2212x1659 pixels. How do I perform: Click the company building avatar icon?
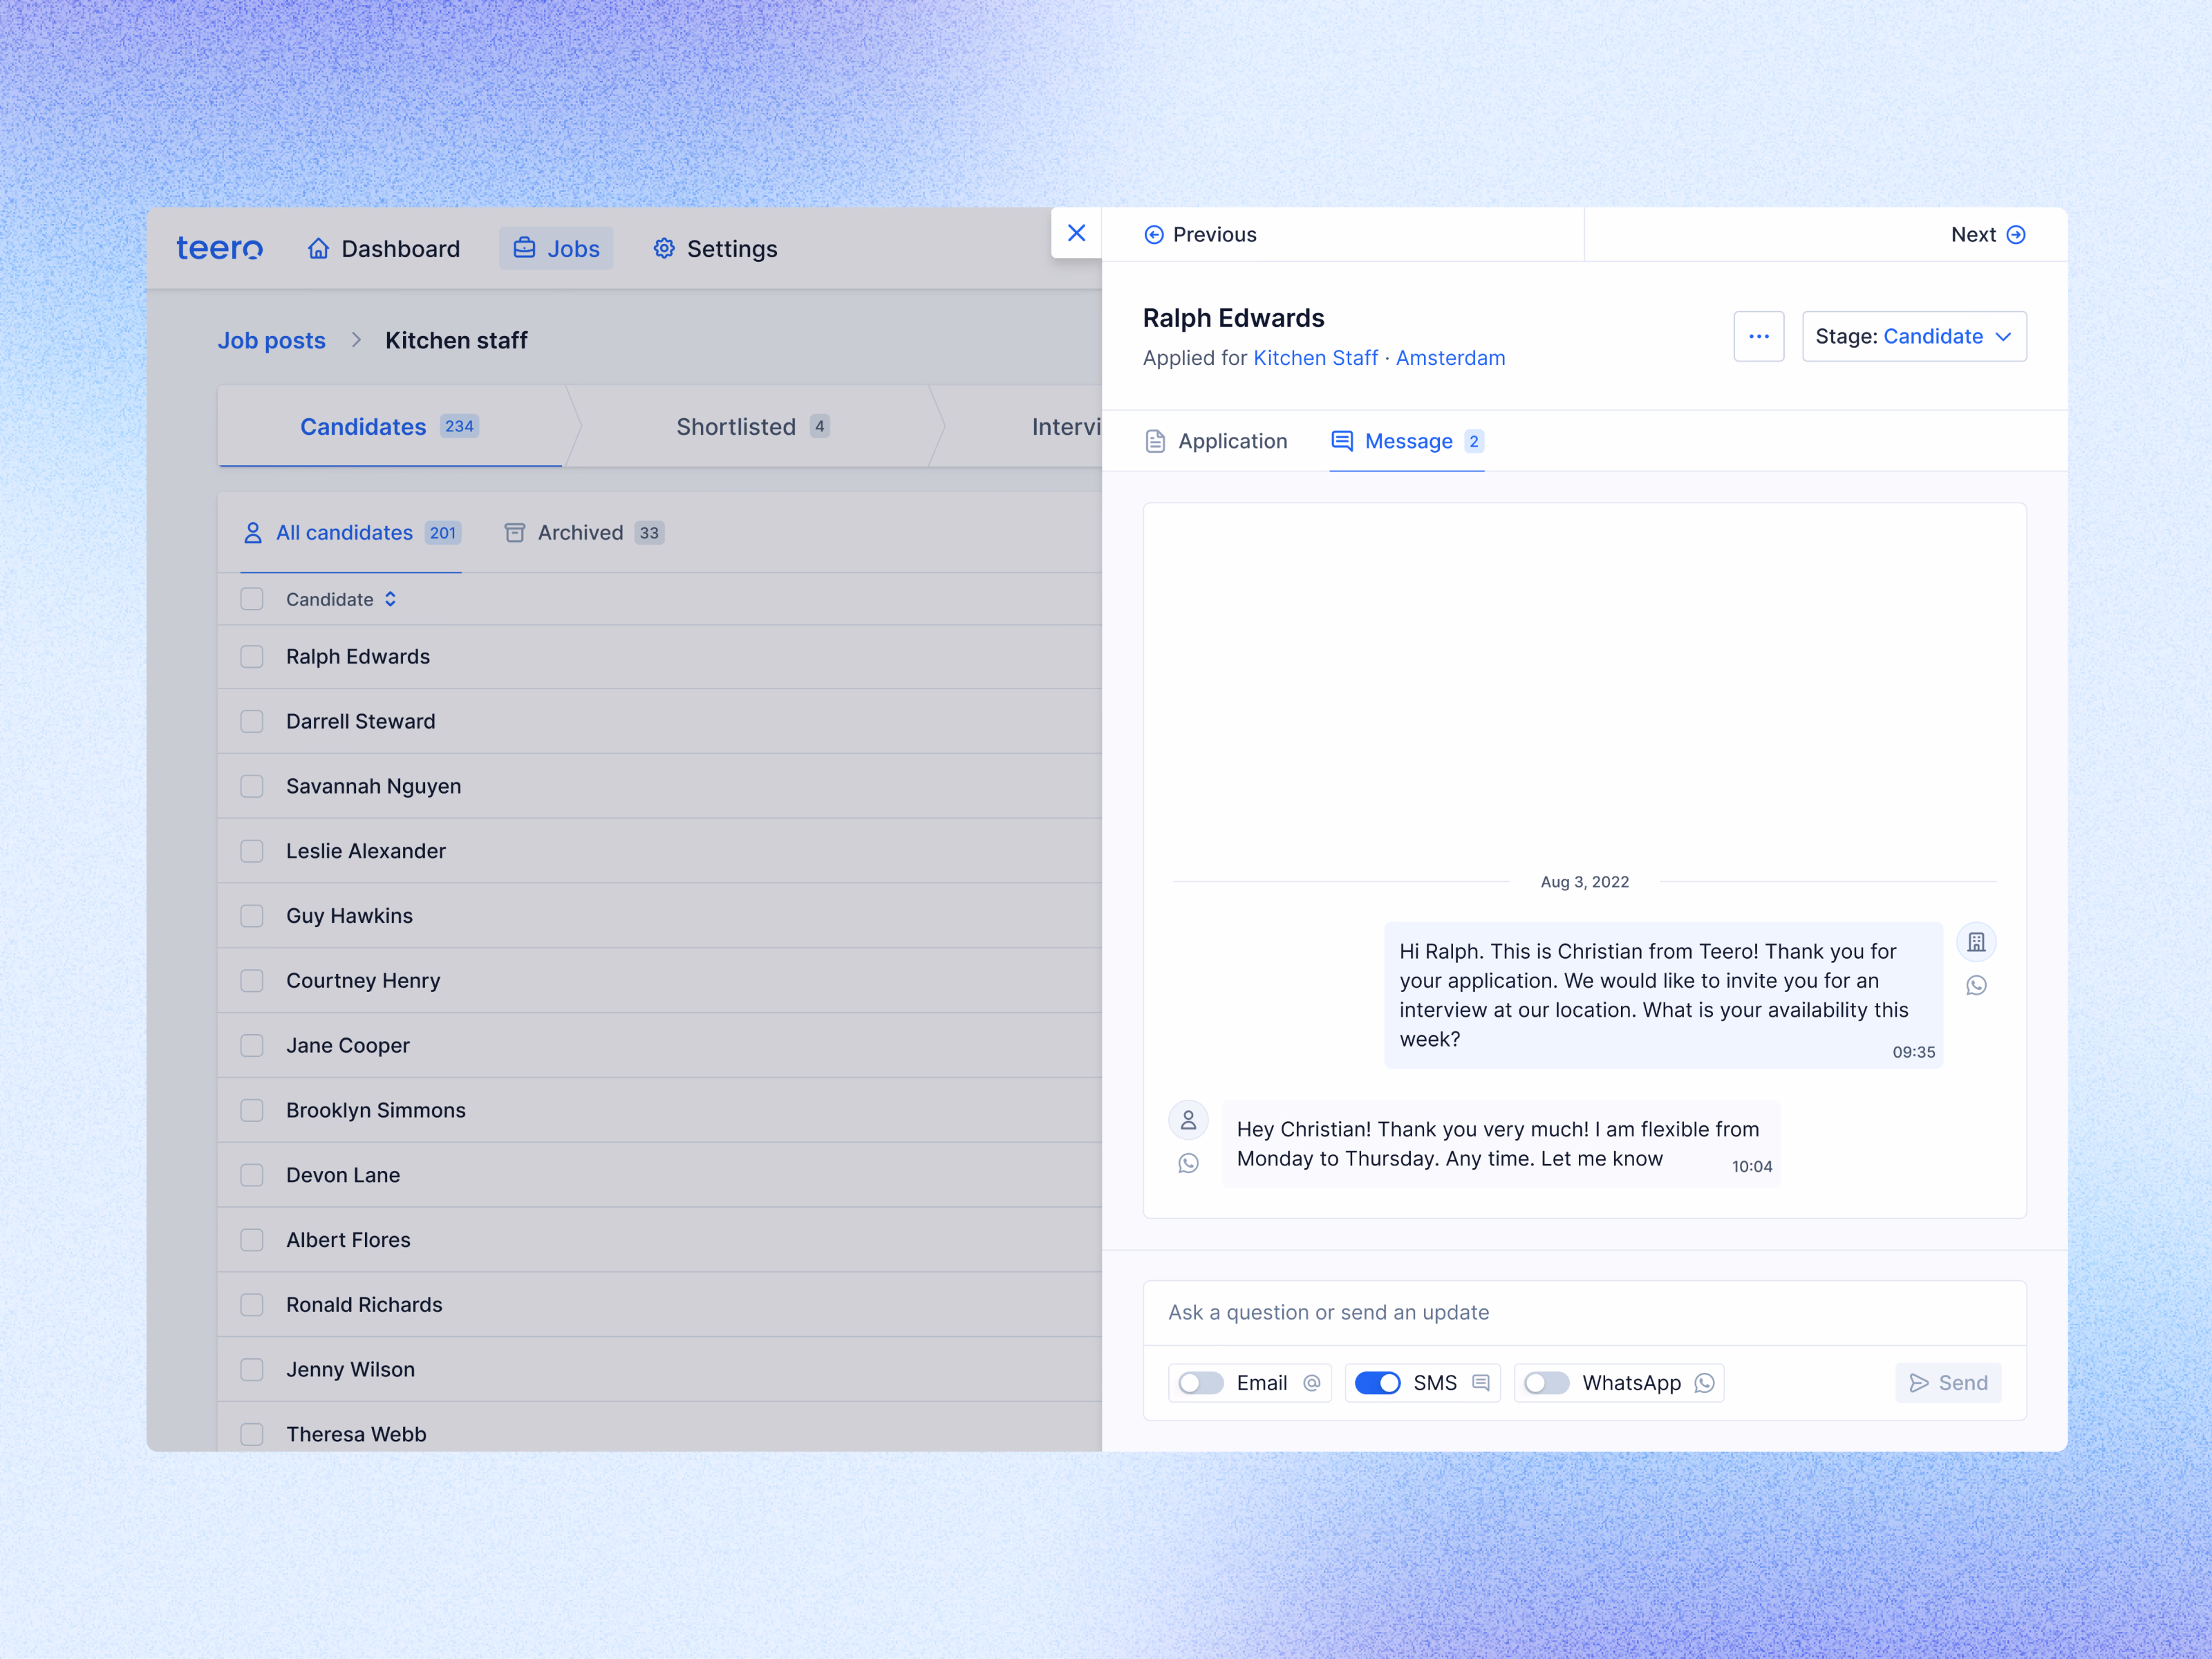pyautogui.click(x=1976, y=942)
